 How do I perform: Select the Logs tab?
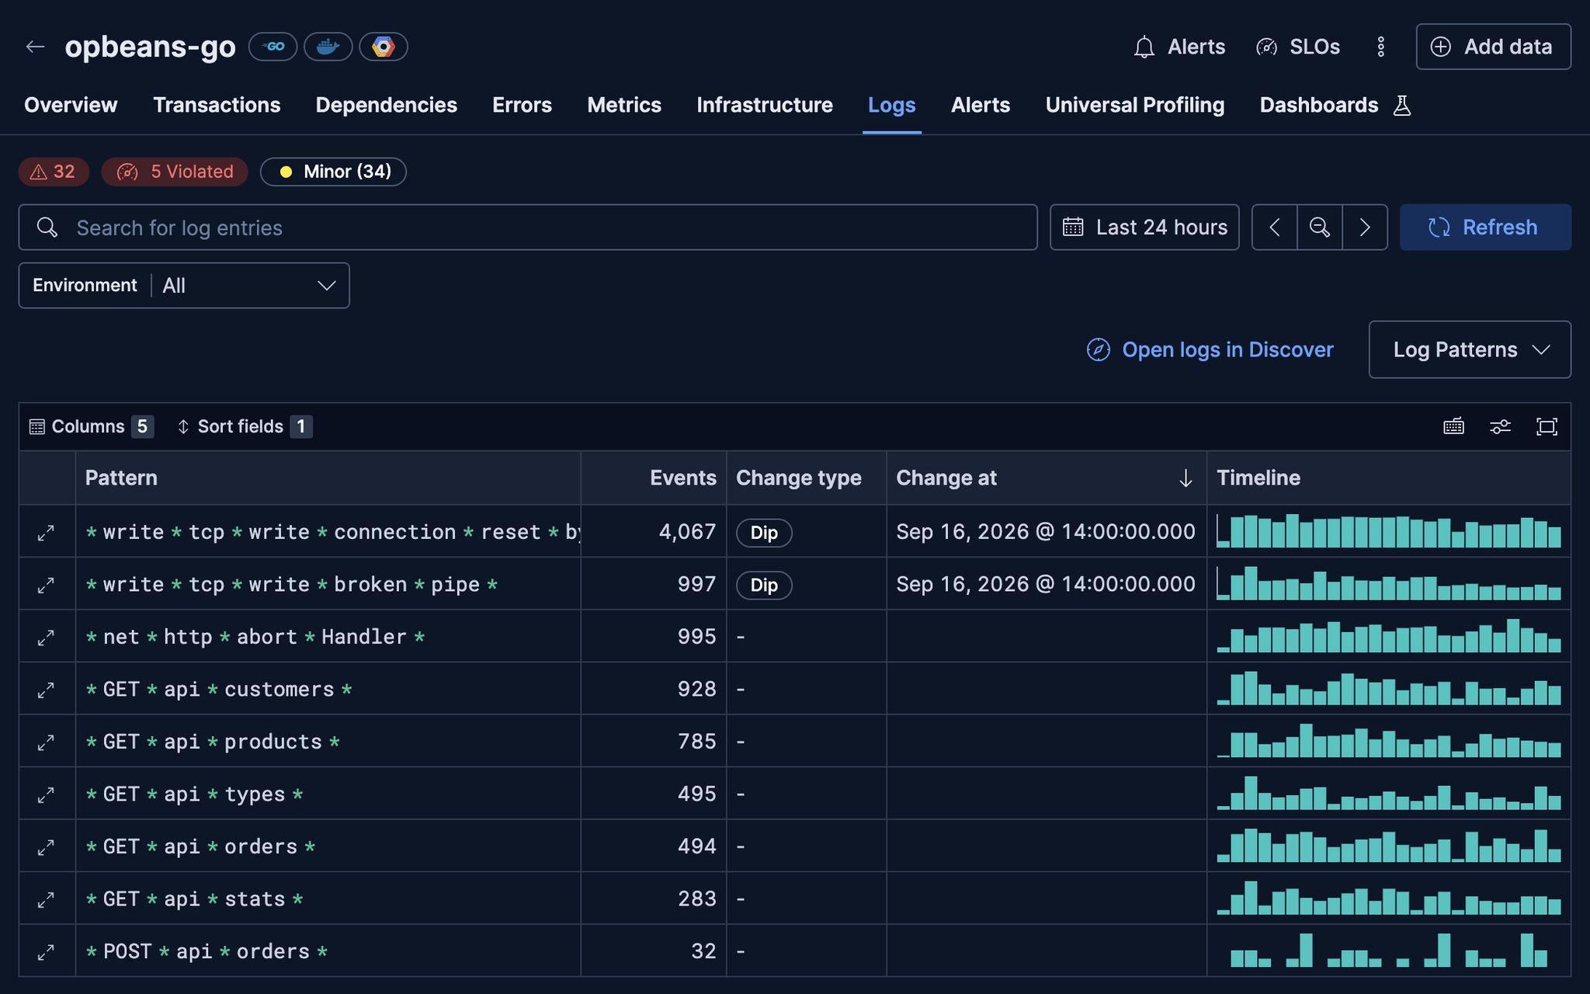(x=891, y=105)
